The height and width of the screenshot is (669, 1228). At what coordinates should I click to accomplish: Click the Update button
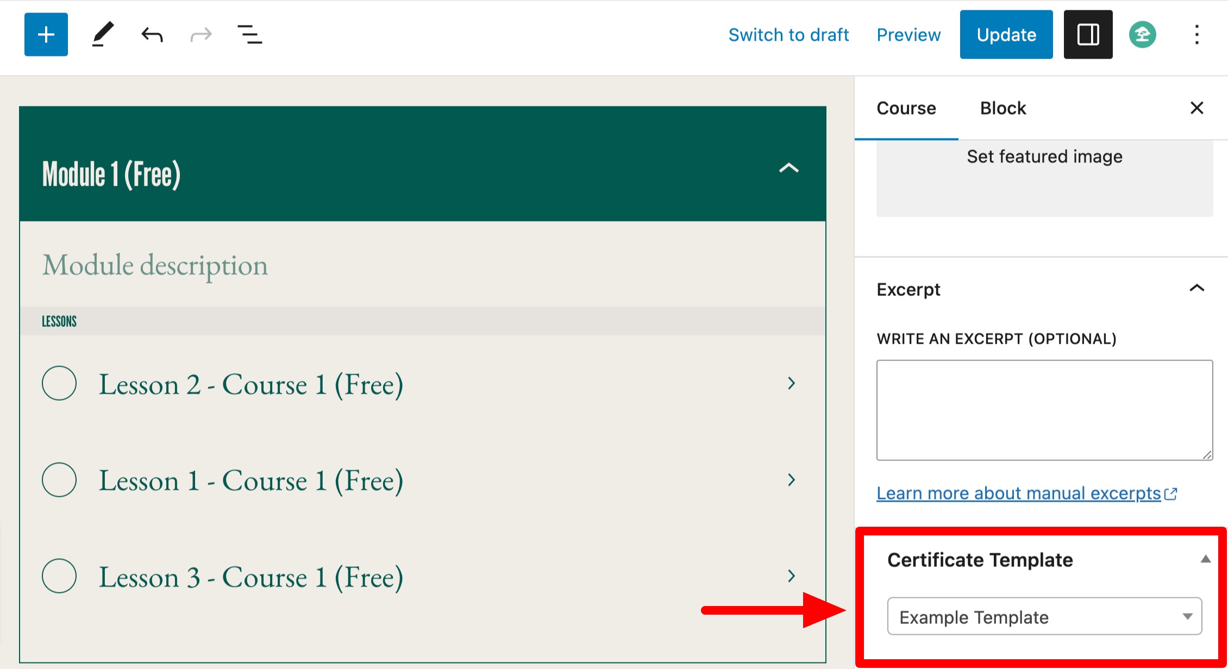tap(1006, 35)
